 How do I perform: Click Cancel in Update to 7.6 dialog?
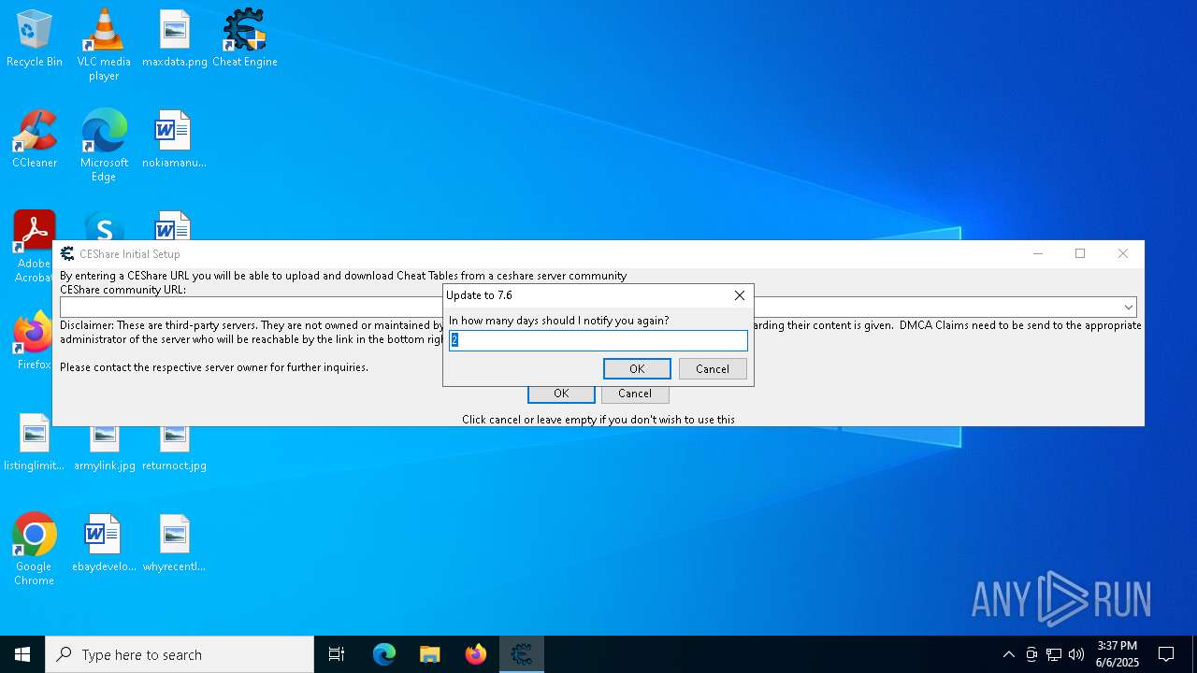713,369
